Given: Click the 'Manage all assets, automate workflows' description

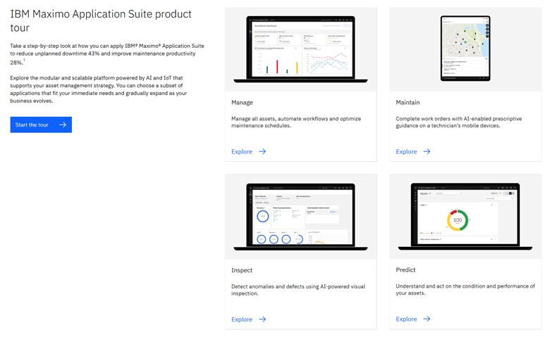Looking at the screenshot, I should (x=296, y=122).
